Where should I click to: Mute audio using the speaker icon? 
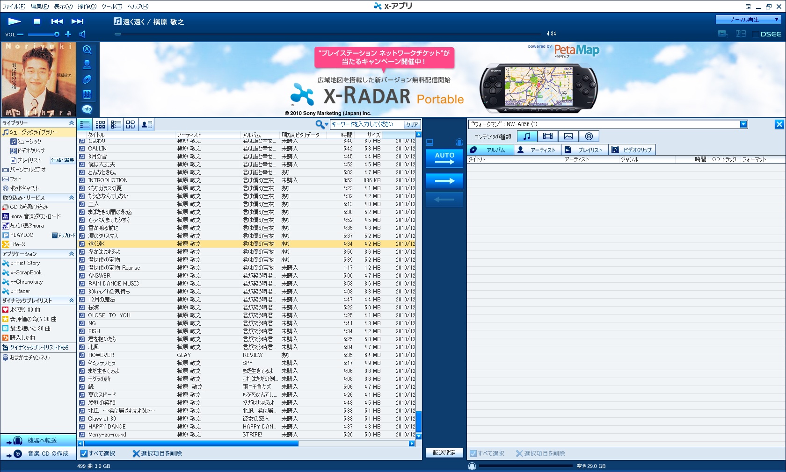click(x=82, y=34)
